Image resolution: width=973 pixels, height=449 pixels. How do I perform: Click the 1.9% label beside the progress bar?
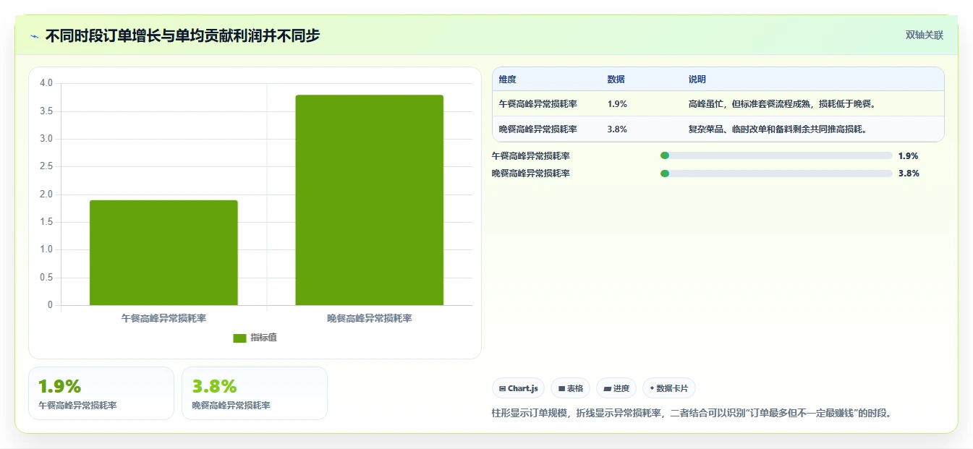tap(908, 155)
